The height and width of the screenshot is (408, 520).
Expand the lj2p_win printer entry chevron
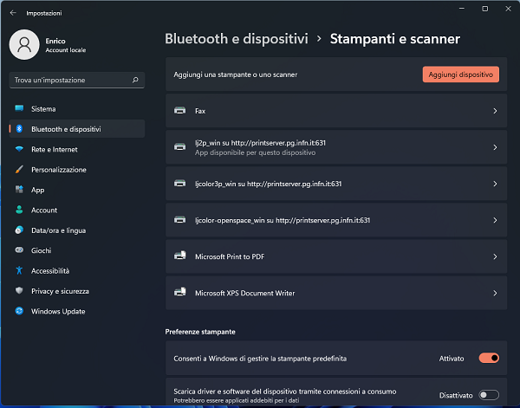coord(495,147)
